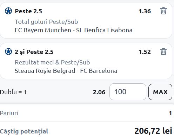174x138 pixels.
Task: Select the Peste 2.5 bet title
Action: (28, 11)
